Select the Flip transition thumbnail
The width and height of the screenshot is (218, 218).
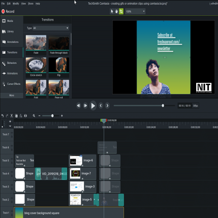[x=59, y=67]
